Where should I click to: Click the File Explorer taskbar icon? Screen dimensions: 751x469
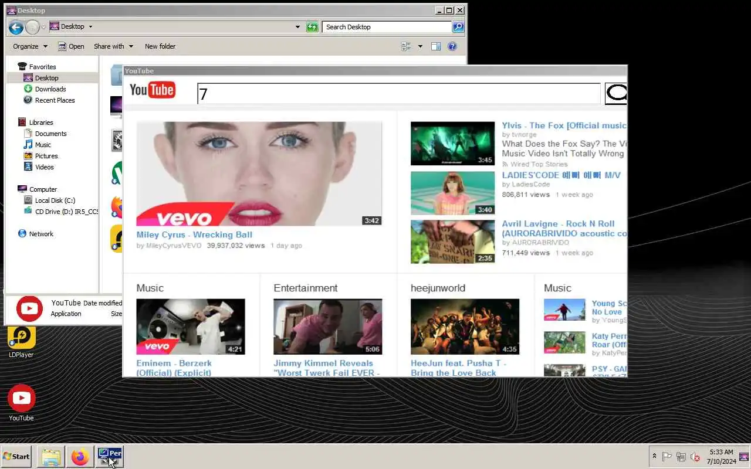(50, 456)
